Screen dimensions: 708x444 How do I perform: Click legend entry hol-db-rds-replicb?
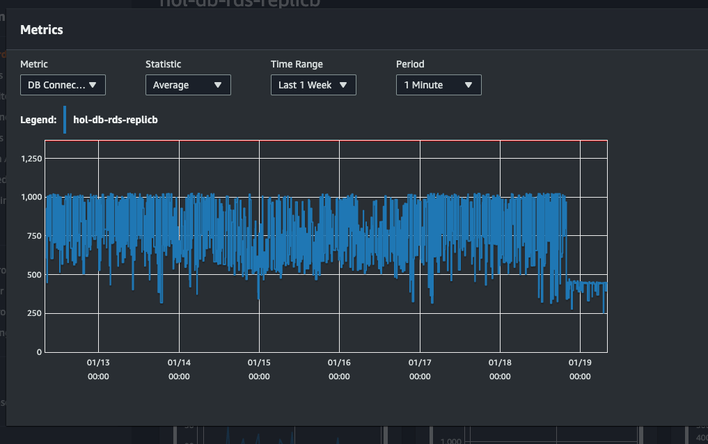[x=116, y=120]
